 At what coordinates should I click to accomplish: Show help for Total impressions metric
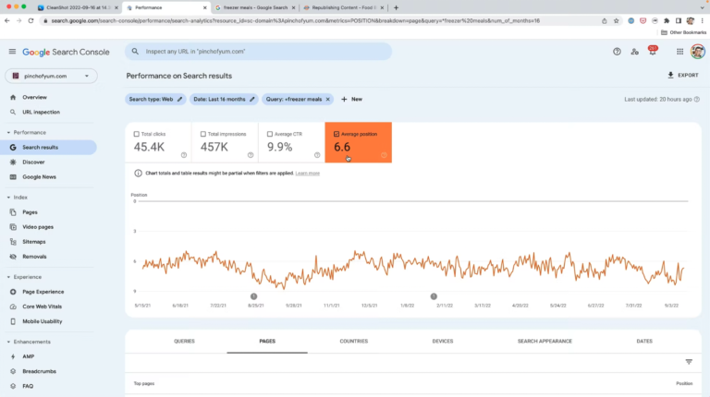(251, 155)
